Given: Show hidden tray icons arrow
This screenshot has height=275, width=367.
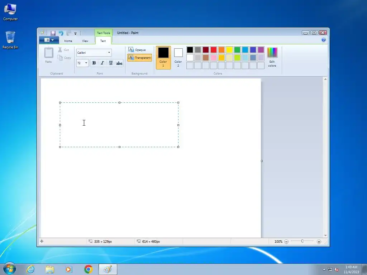Looking at the screenshot, I should click(324, 269).
